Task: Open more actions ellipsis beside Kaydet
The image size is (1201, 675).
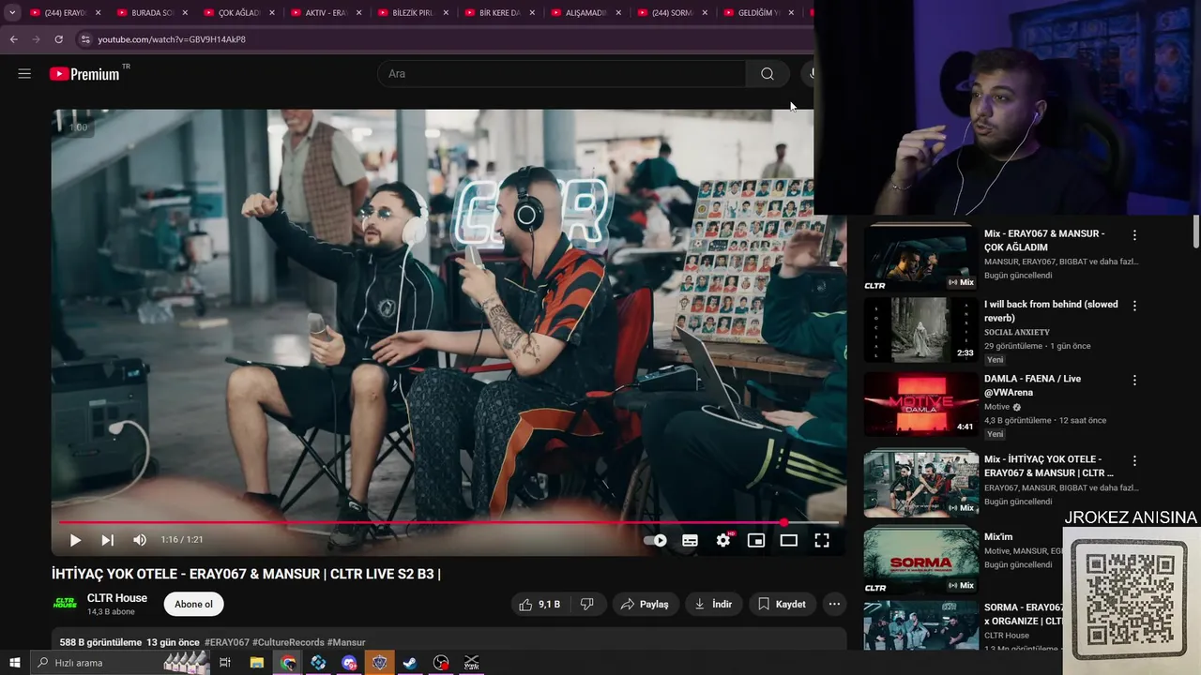Action: click(834, 605)
